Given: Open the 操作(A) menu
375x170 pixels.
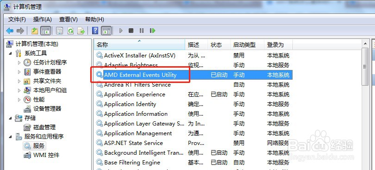Looking at the screenshot, I should (42, 19).
